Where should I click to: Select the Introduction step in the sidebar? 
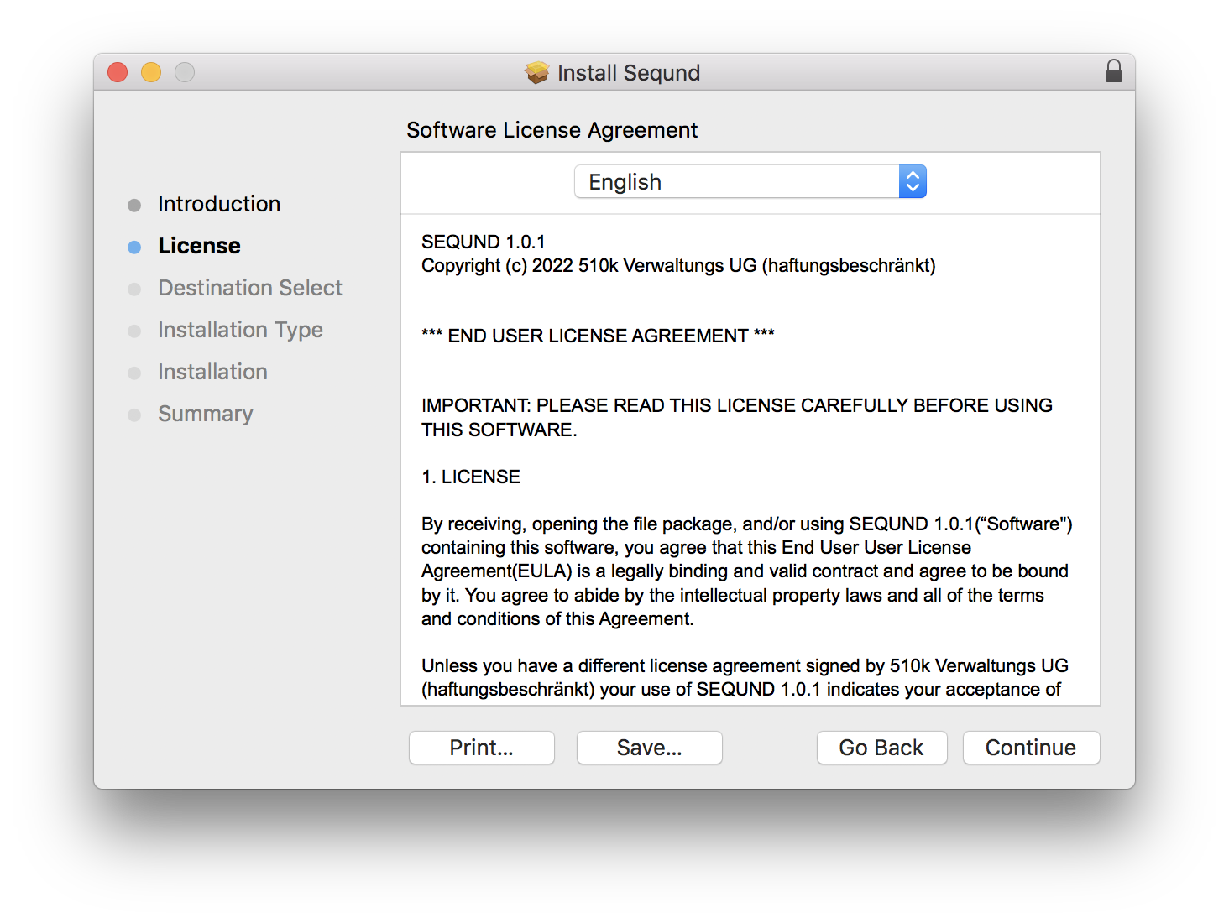[x=219, y=204]
